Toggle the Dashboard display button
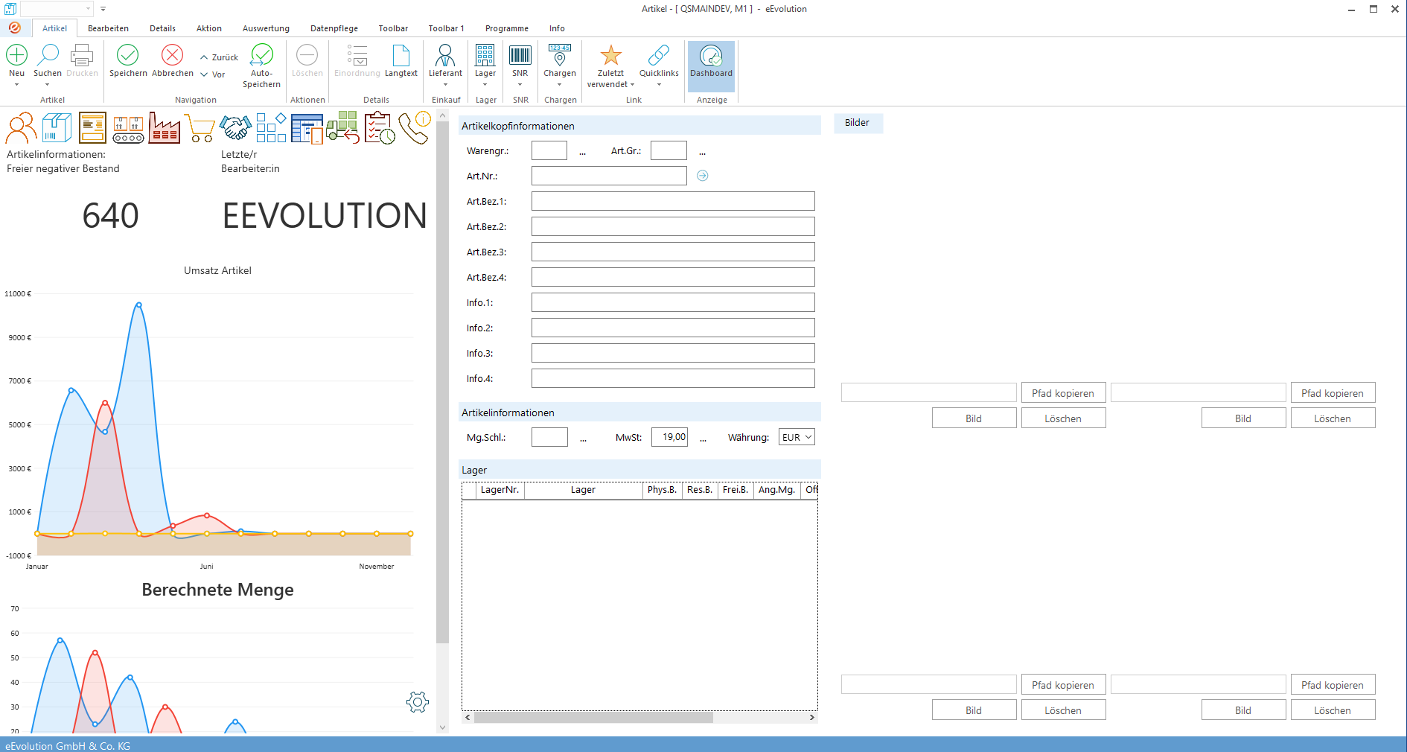Image resolution: width=1407 pixels, height=752 pixels. point(711,66)
